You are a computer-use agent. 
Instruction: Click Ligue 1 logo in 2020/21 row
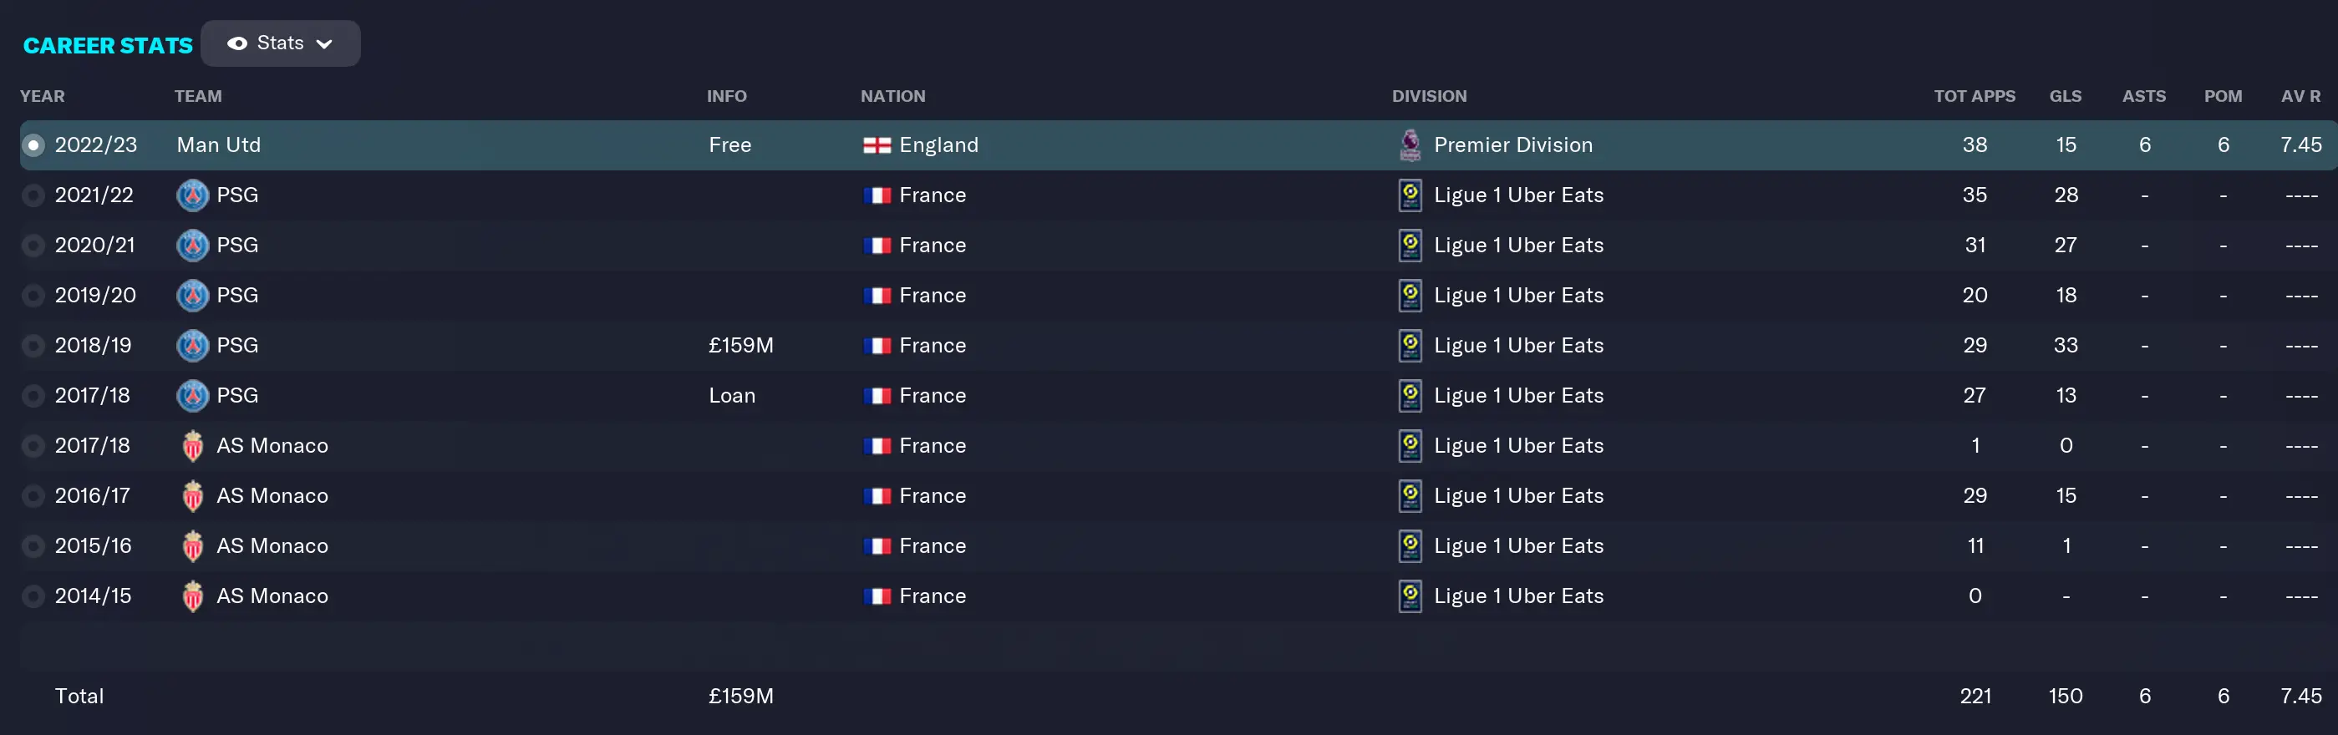pyautogui.click(x=1410, y=245)
